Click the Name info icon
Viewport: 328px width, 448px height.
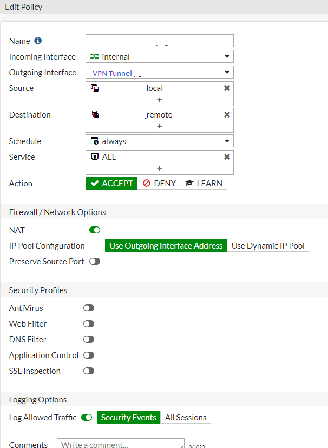(38, 41)
